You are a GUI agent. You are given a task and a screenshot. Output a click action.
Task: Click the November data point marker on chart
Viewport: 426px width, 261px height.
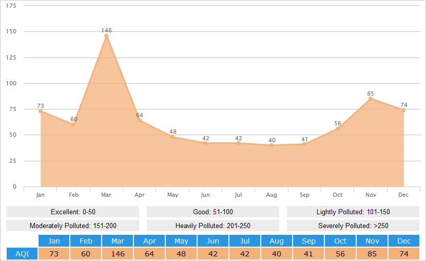tap(371, 99)
